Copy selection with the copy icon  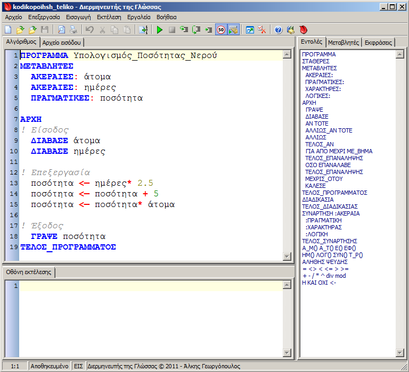coord(114,30)
